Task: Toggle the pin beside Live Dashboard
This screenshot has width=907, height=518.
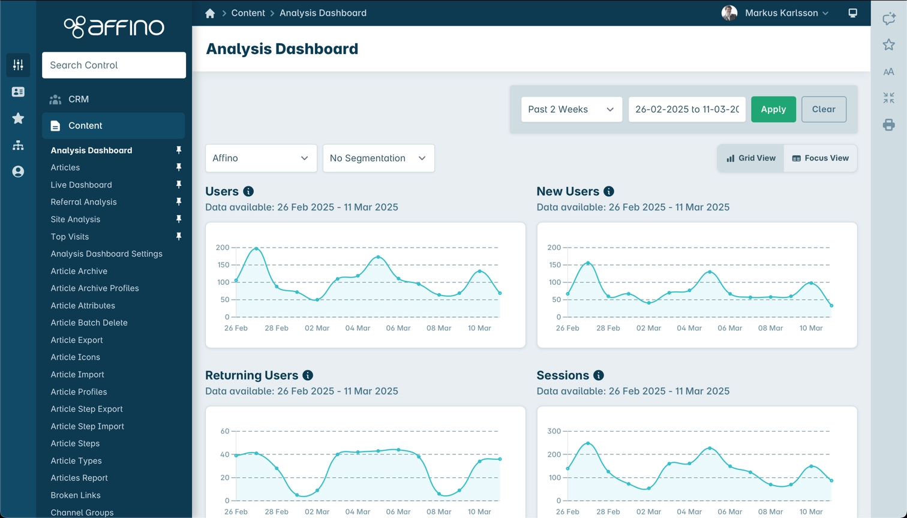Action: (178, 185)
